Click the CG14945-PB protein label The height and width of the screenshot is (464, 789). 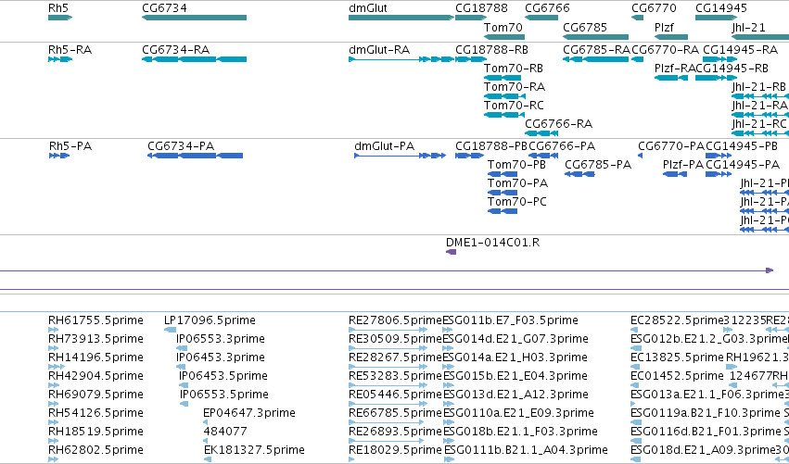coord(742,146)
